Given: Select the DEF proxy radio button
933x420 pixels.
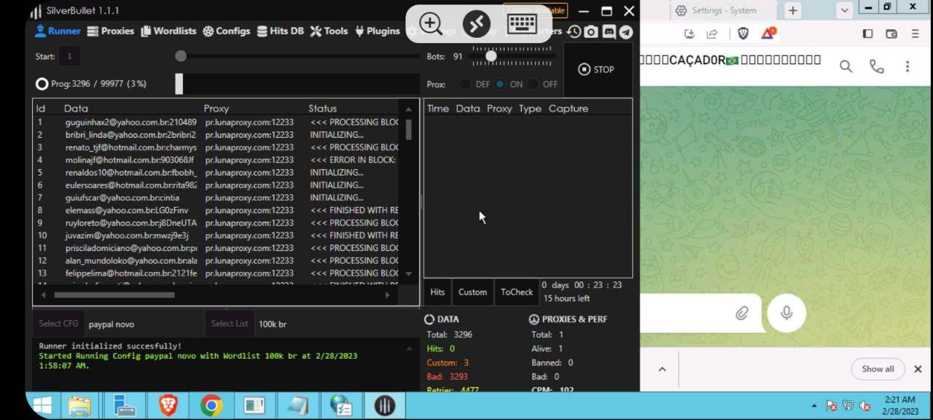Looking at the screenshot, I should pos(465,84).
